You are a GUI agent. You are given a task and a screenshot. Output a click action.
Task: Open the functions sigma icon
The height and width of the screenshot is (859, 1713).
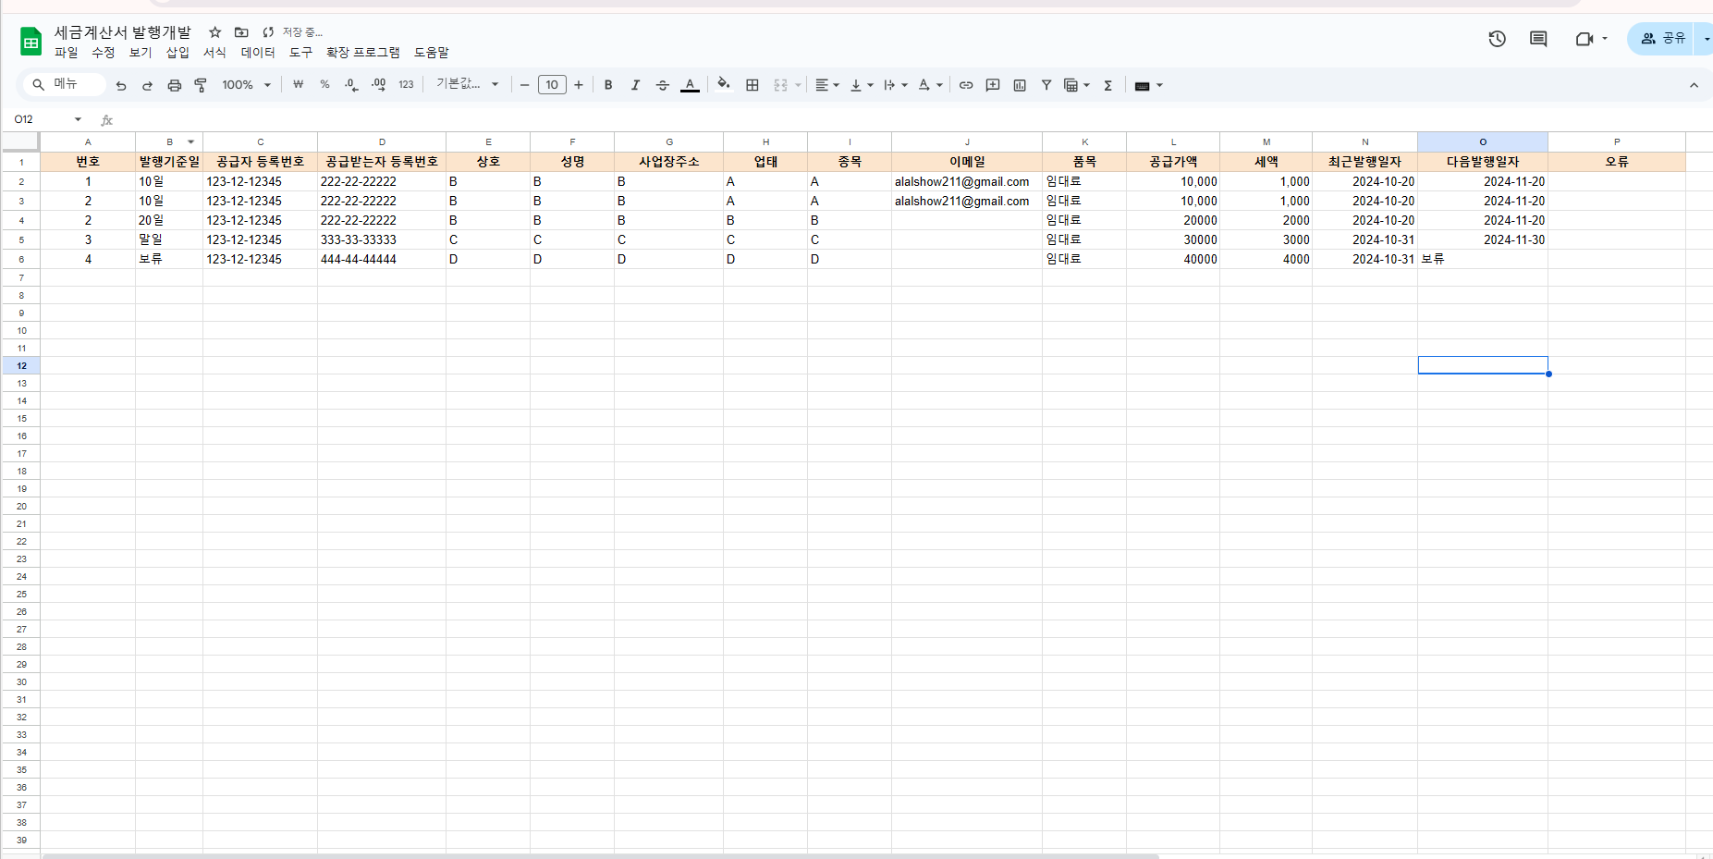[1107, 85]
